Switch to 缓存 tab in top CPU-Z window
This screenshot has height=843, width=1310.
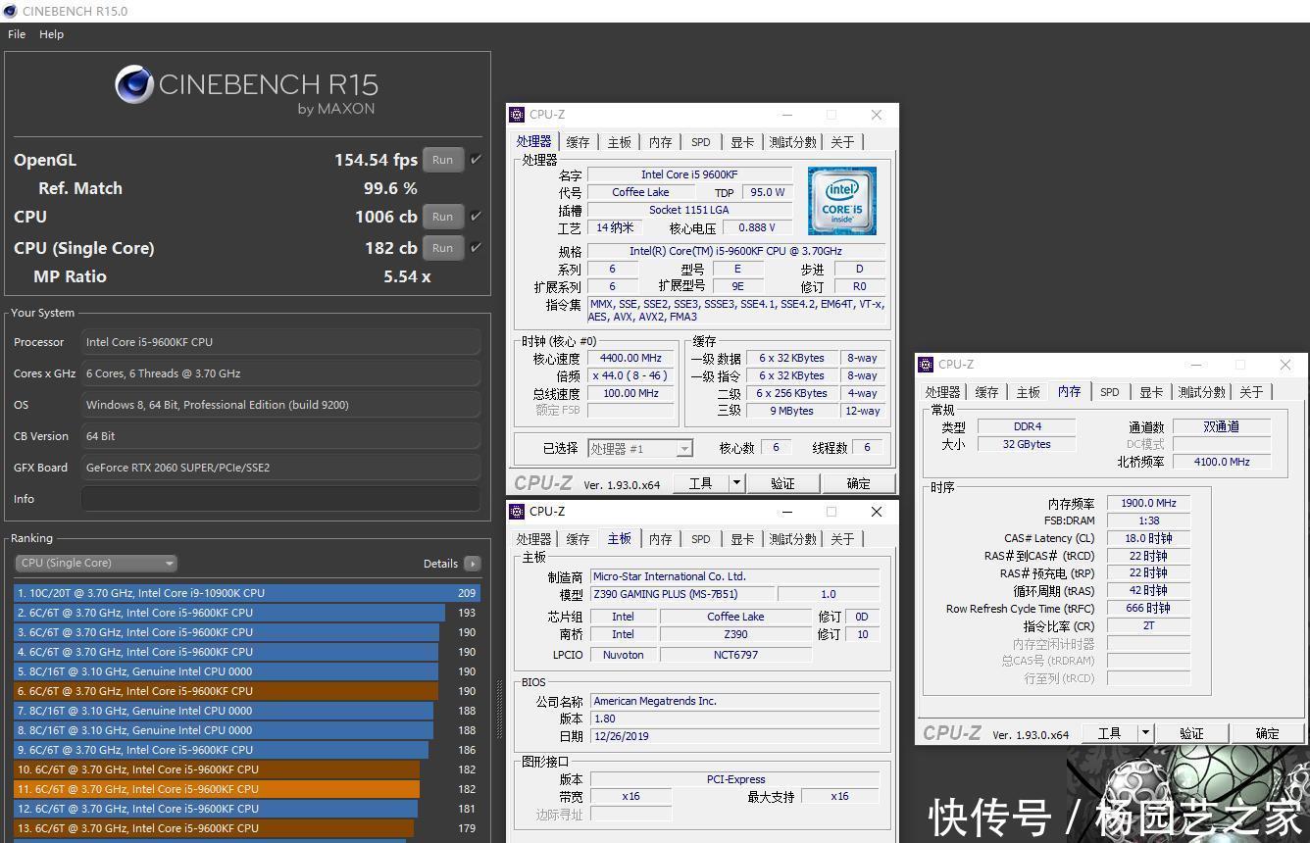pos(578,142)
